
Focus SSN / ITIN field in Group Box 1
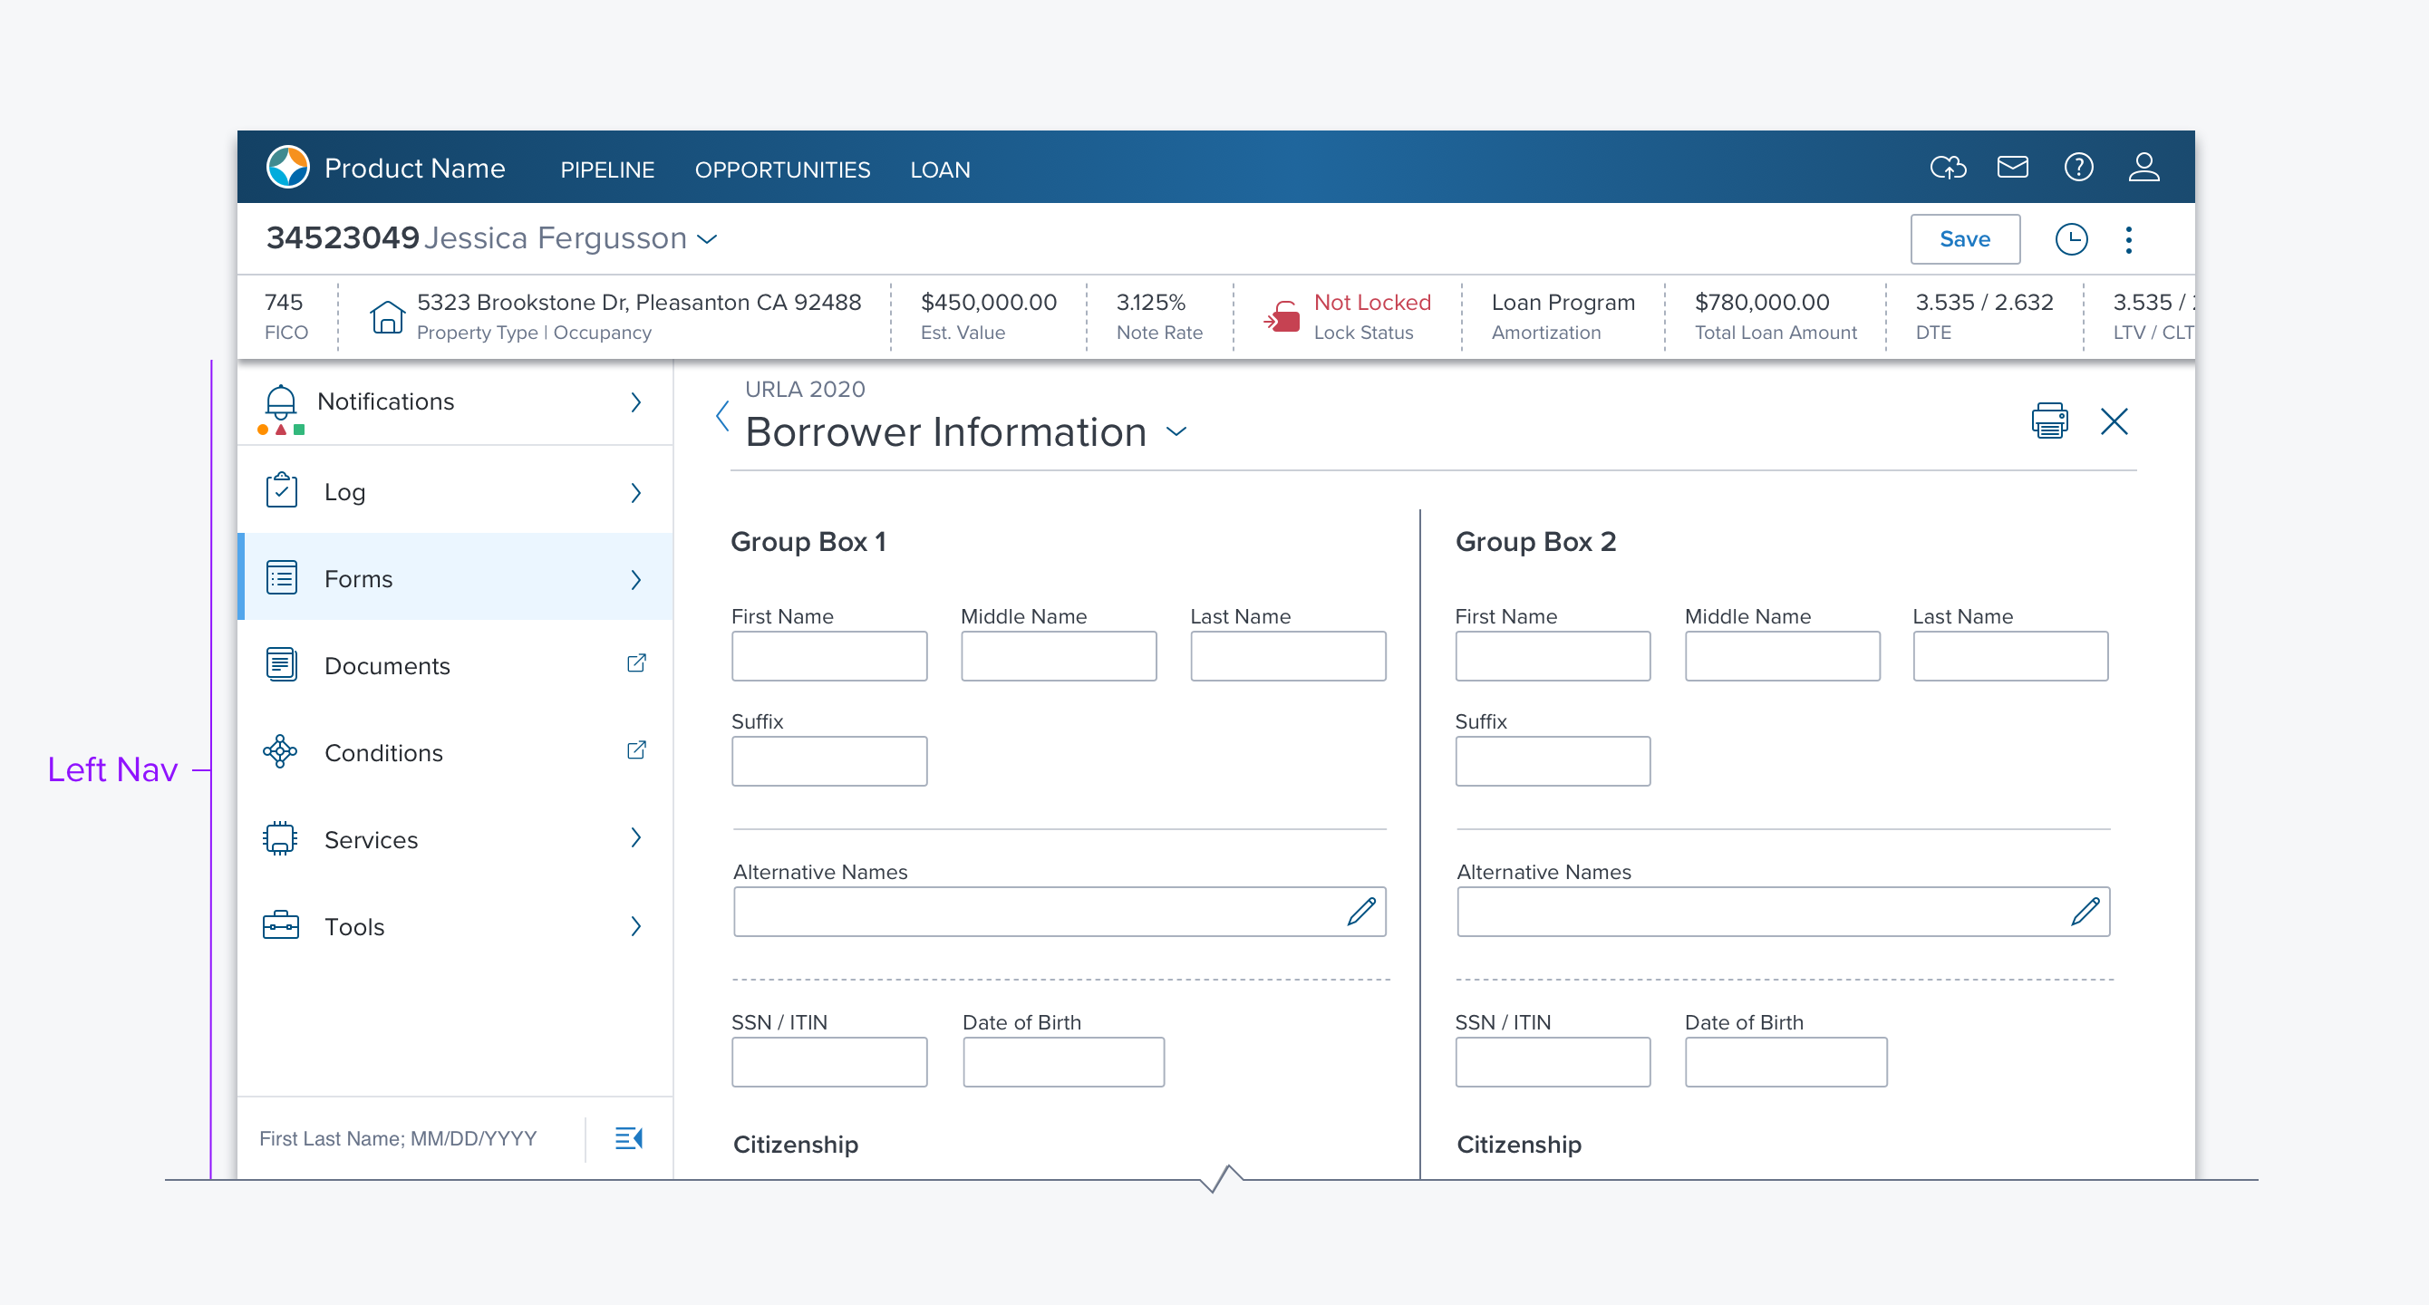[x=828, y=1062]
